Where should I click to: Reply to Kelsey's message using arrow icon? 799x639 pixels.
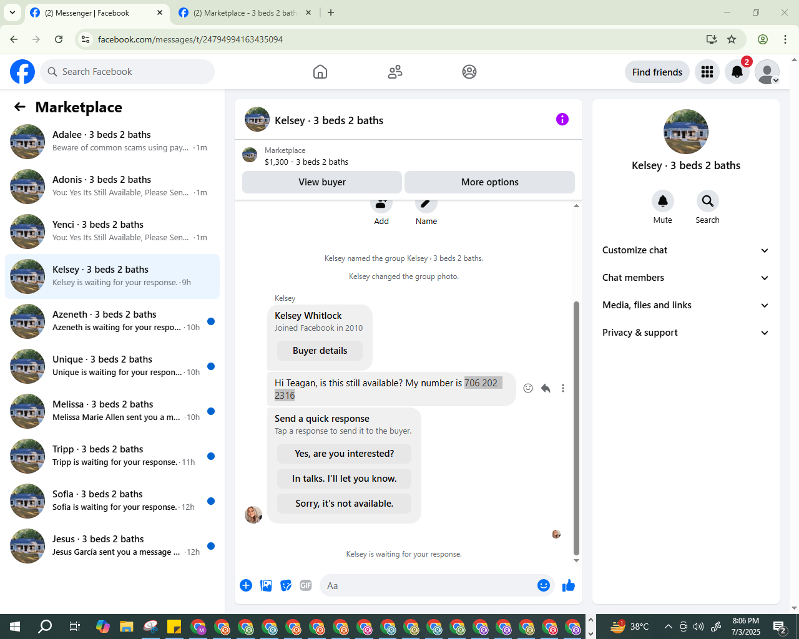click(546, 388)
